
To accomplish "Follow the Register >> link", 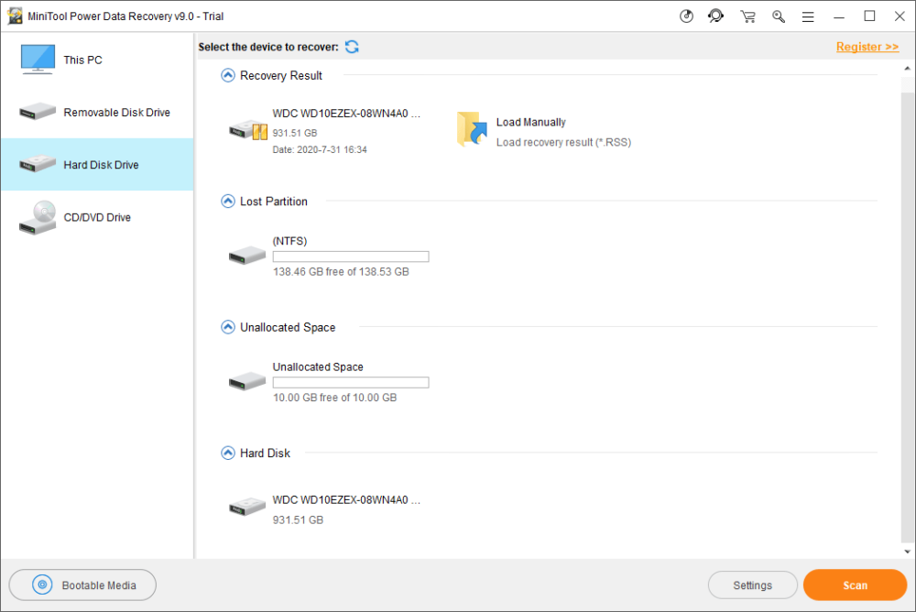I will click(867, 47).
